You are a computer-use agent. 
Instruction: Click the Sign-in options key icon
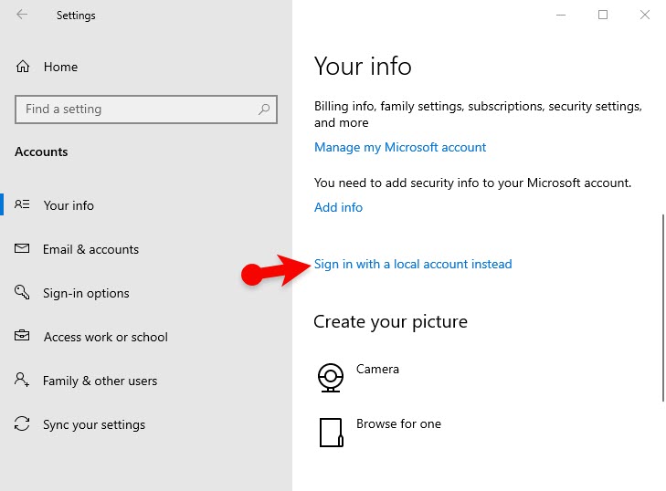tap(23, 293)
